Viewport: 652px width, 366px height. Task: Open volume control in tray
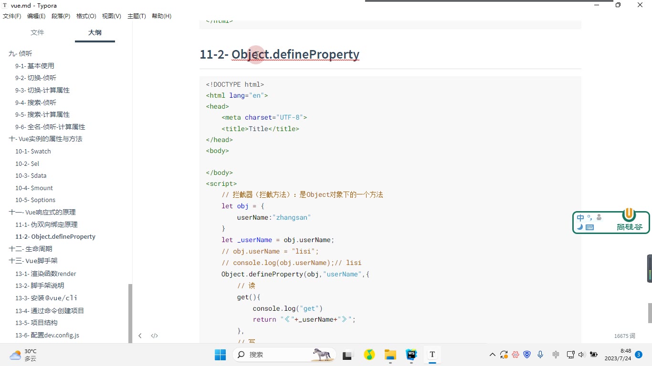pos(581,355)
